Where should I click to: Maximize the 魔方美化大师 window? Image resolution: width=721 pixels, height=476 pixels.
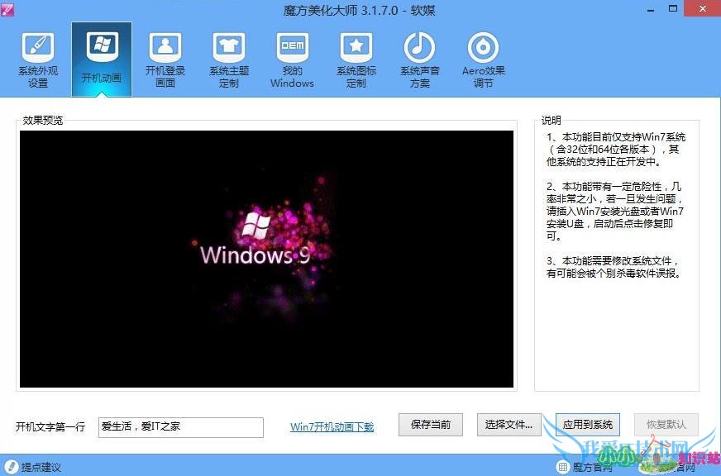pyautogui.click(x=673, y=9)
